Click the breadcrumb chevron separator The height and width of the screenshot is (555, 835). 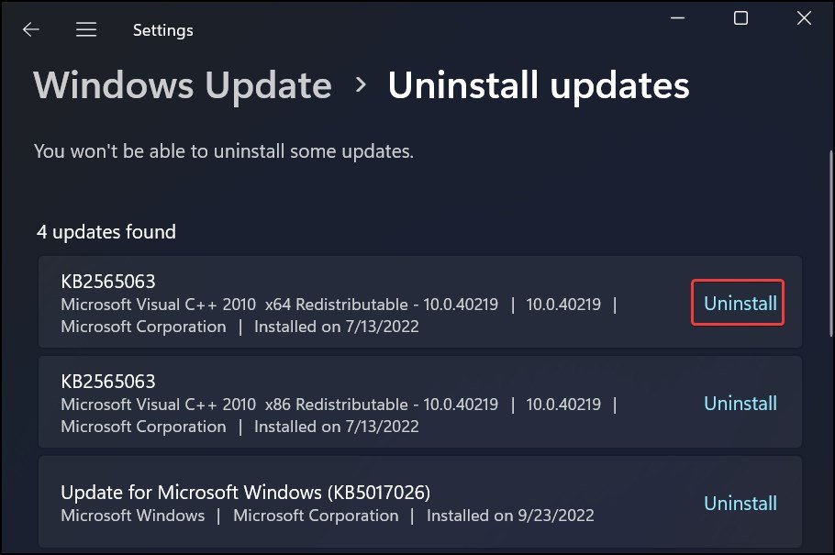pos(361,85)
